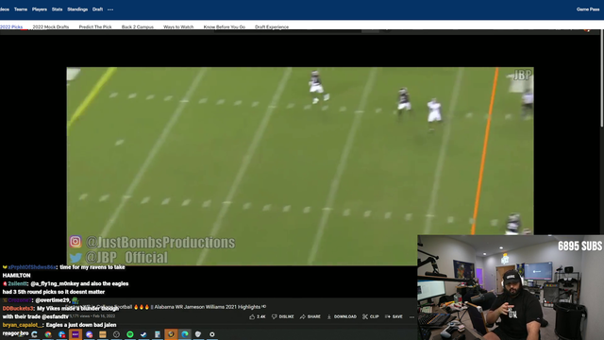The image size is (604, 340).
Task: Click chat username DDBuckets3
Action: point(18,309)
